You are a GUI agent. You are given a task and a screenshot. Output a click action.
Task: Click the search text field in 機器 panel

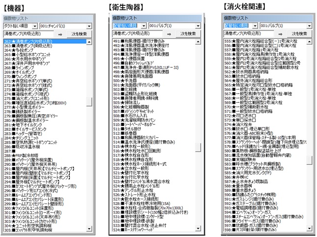[29, 34]
